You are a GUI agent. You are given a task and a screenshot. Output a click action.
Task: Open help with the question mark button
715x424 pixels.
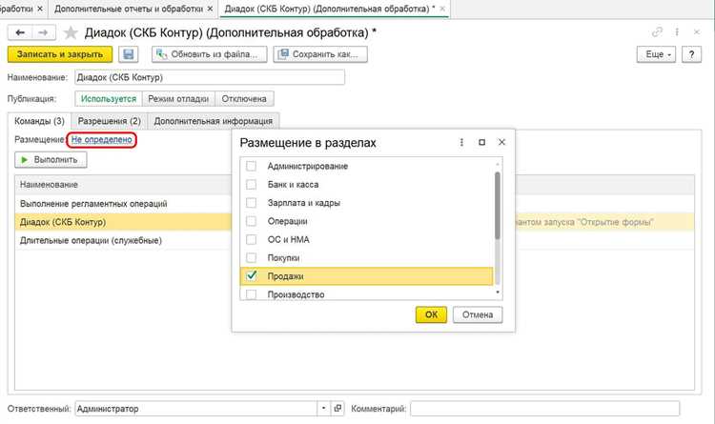tap(692, 54)
